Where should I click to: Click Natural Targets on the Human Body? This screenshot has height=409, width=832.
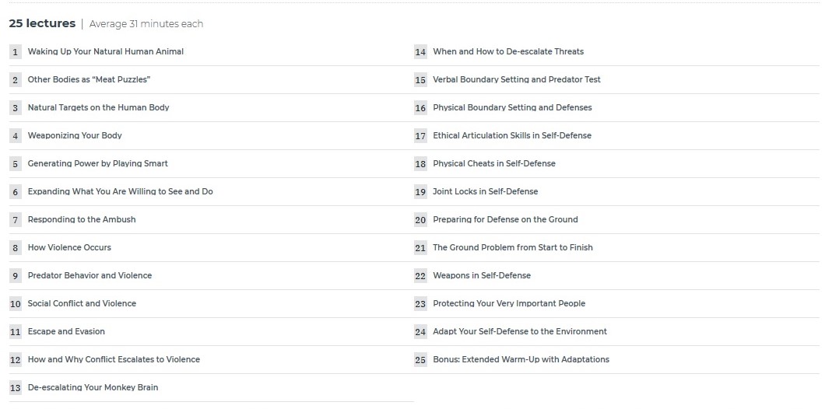98,107
